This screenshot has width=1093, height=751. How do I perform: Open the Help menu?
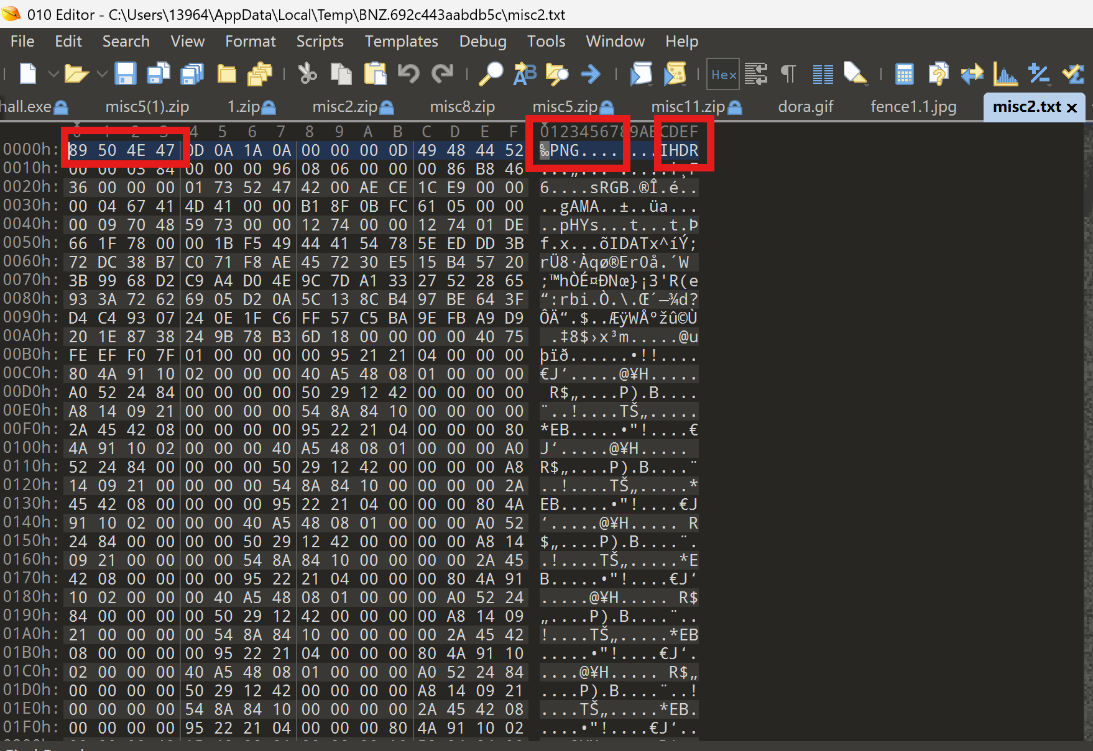coord(682,41)
